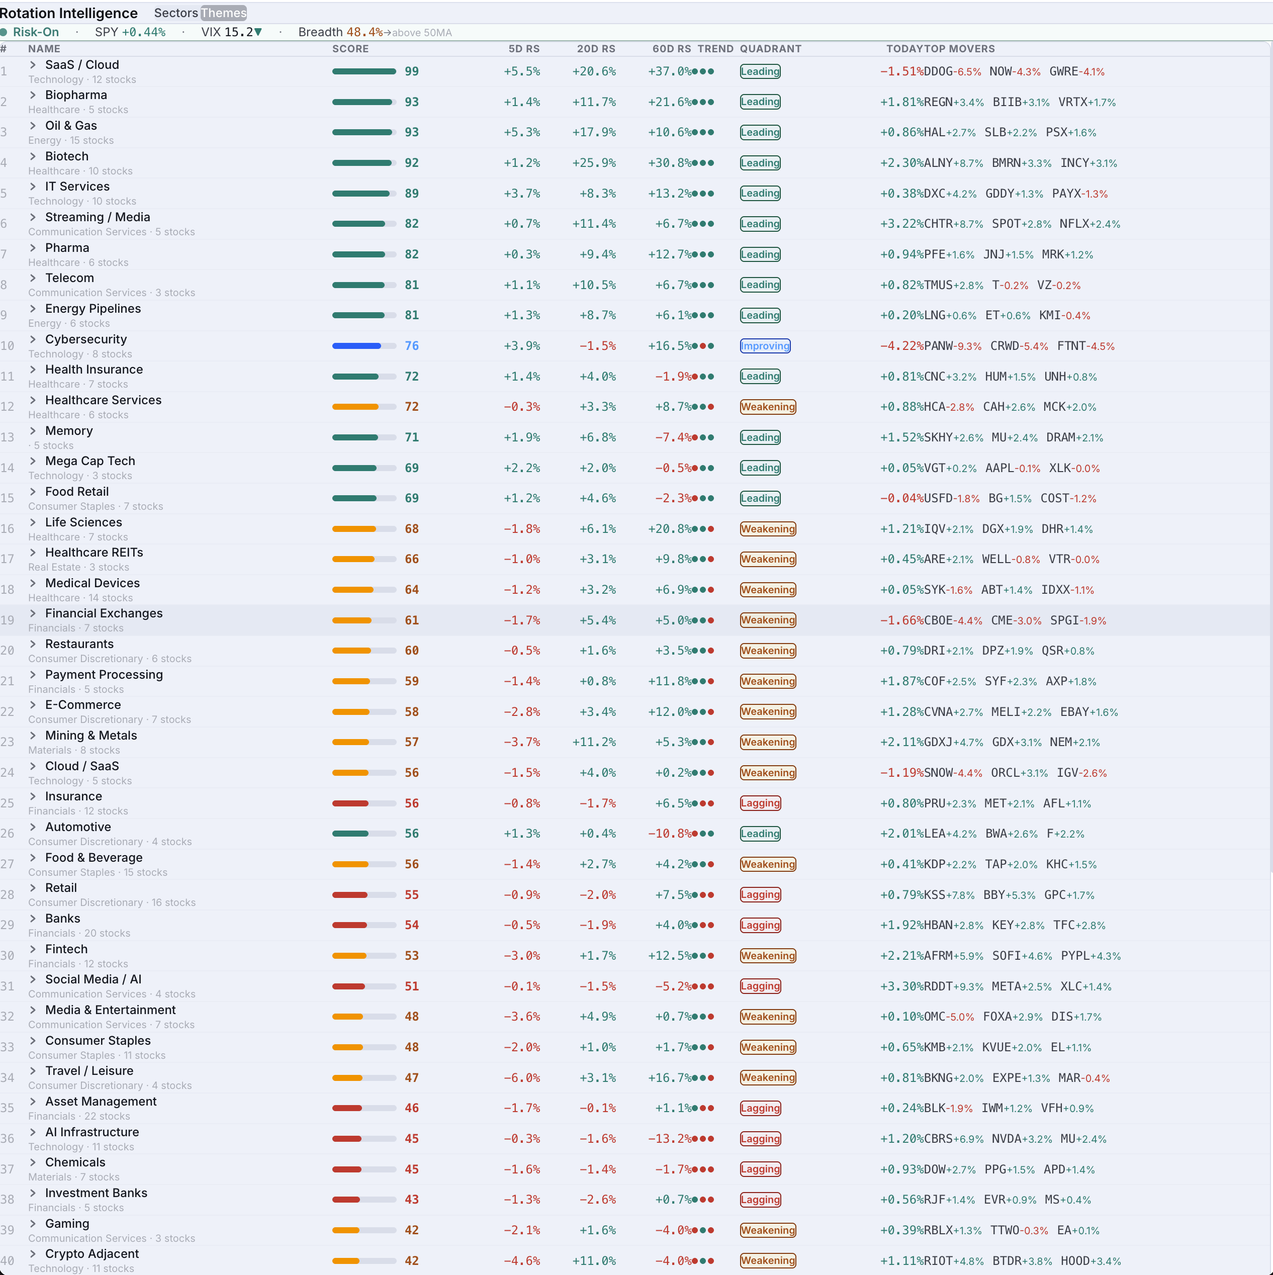1273x1275 pixels.
Task: Expand the Cybersecurity row chevron
Action: tap(33, 339)
